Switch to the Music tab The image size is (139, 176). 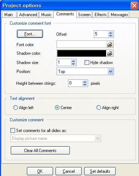46,15
